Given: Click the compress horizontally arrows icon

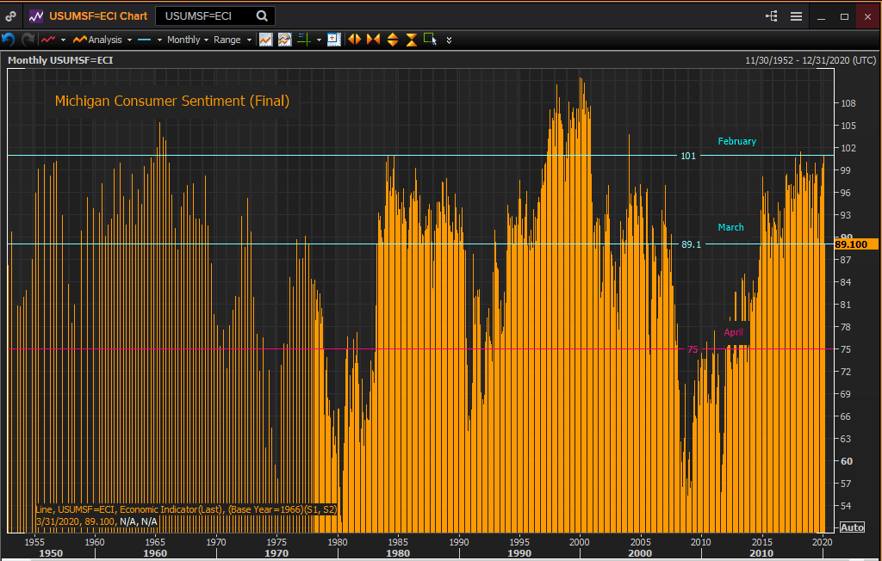Looking at the screenshot, I should 373,40.
